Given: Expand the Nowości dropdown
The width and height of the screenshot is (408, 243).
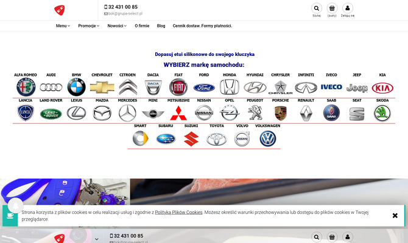Looking at the screenshot, I should tap(117, 26).
